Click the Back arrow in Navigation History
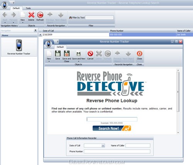Screen dimensions: 193x165 coord(5,15)
